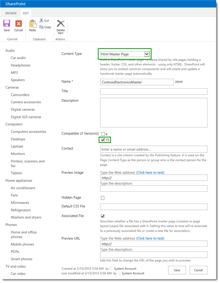
Task: Click inside the Description text area
Action: [154, 113]
